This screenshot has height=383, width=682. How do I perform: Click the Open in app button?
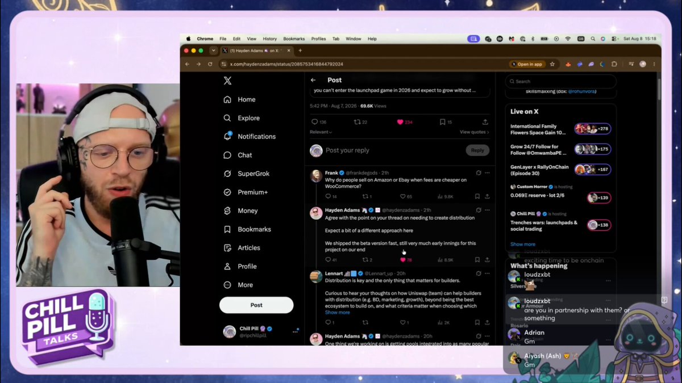click(x=527, y=64)
